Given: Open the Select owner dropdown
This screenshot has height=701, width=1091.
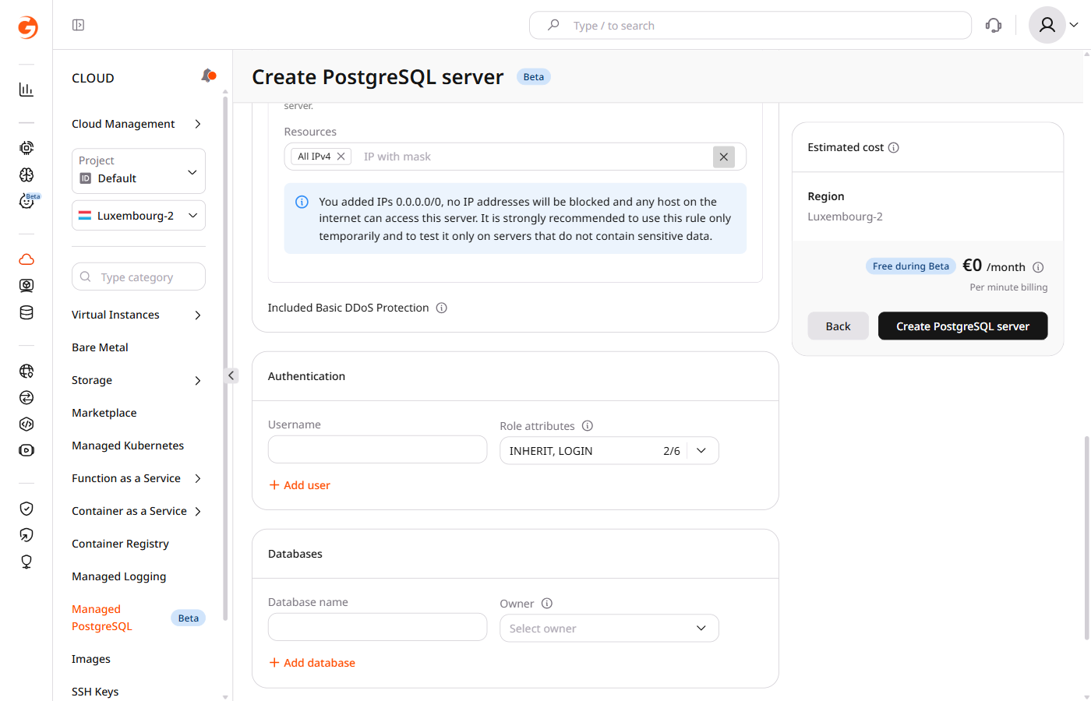Looking at the screenshot, I should [x=609, y=629].
